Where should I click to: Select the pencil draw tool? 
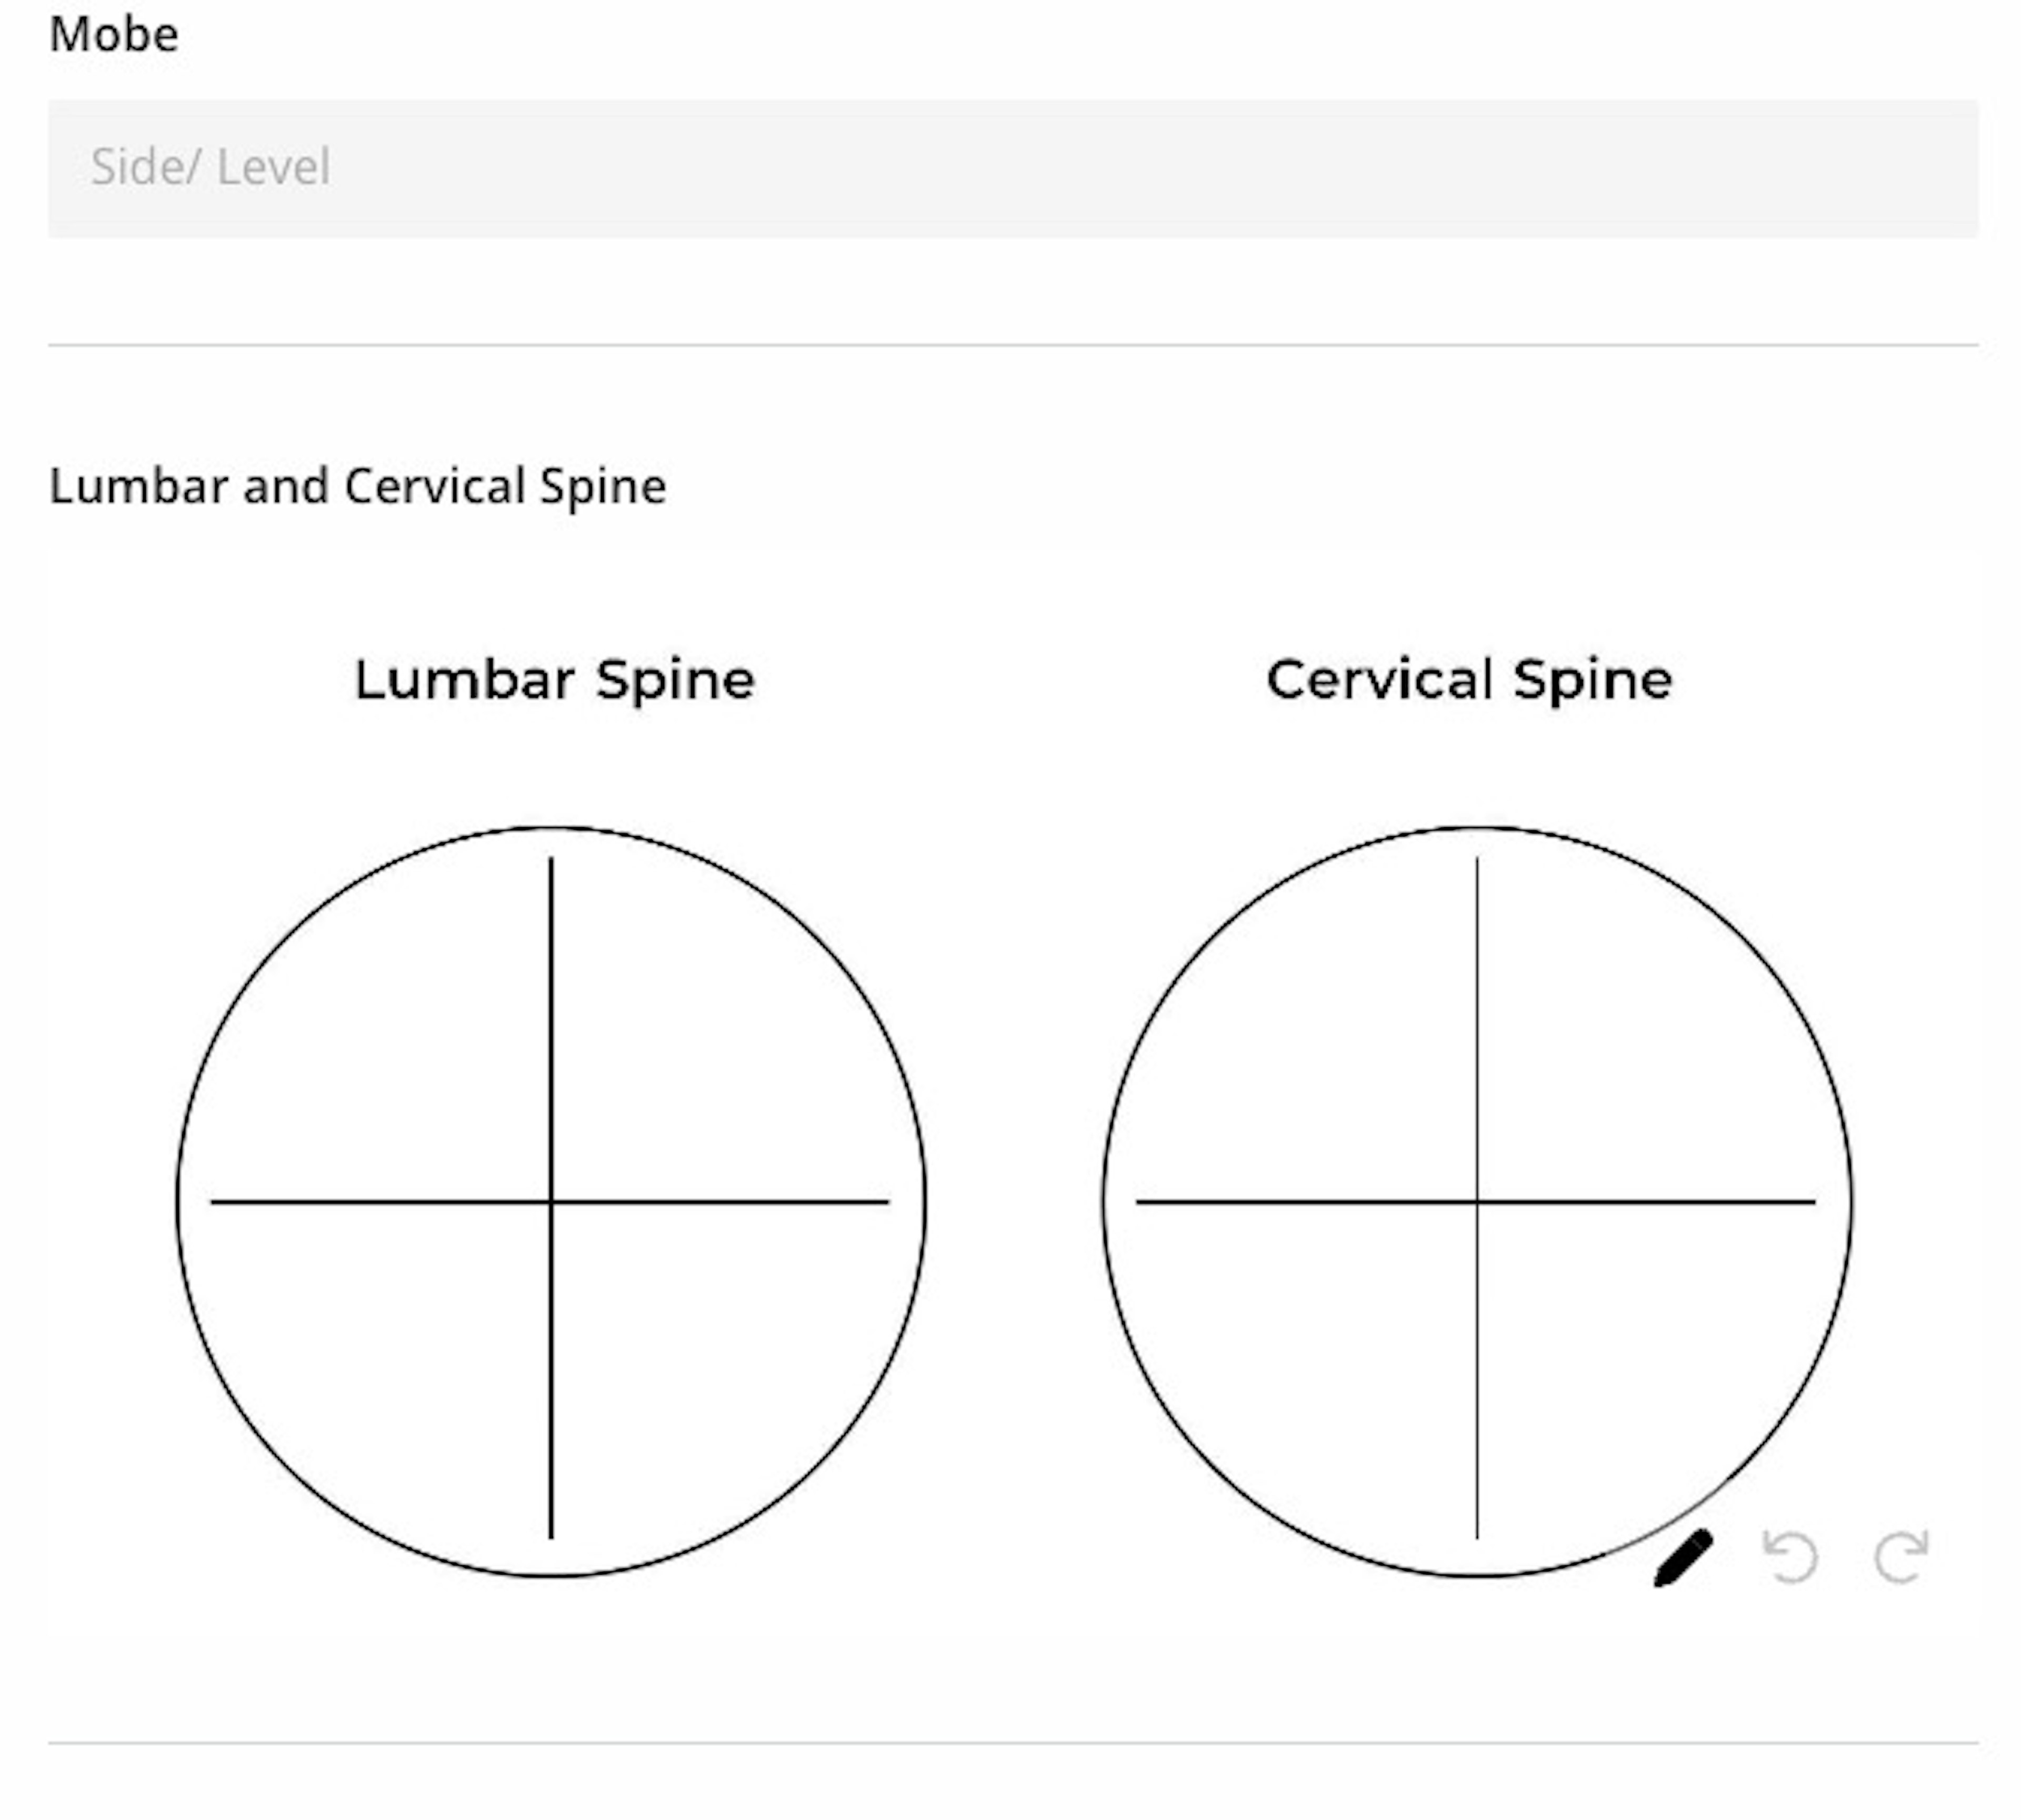pos(1683,1557)
